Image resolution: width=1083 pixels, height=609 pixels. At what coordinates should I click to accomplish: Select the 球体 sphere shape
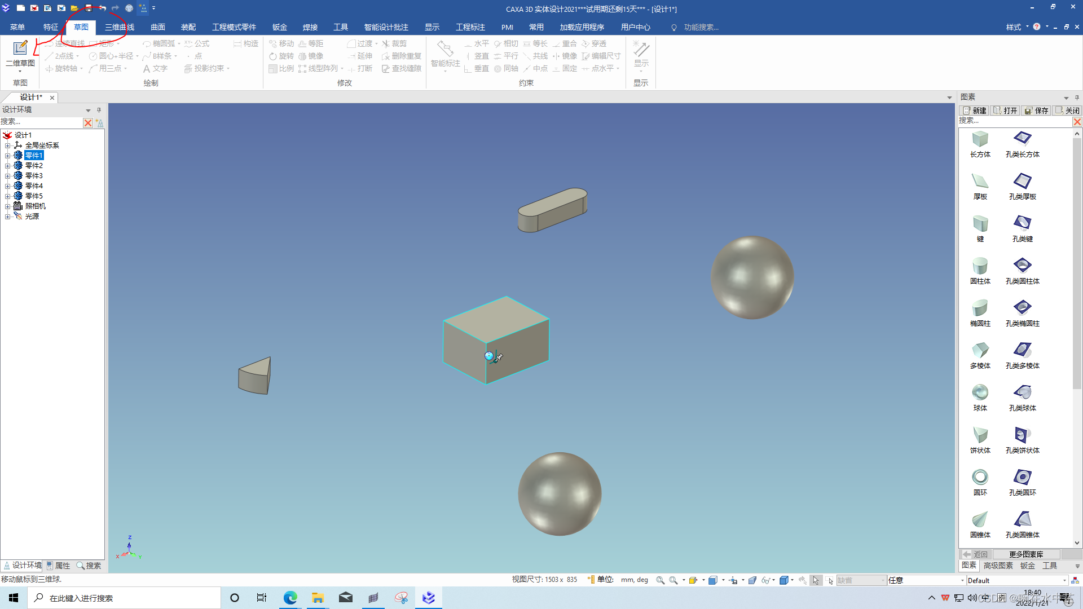(x=980, y=393)
